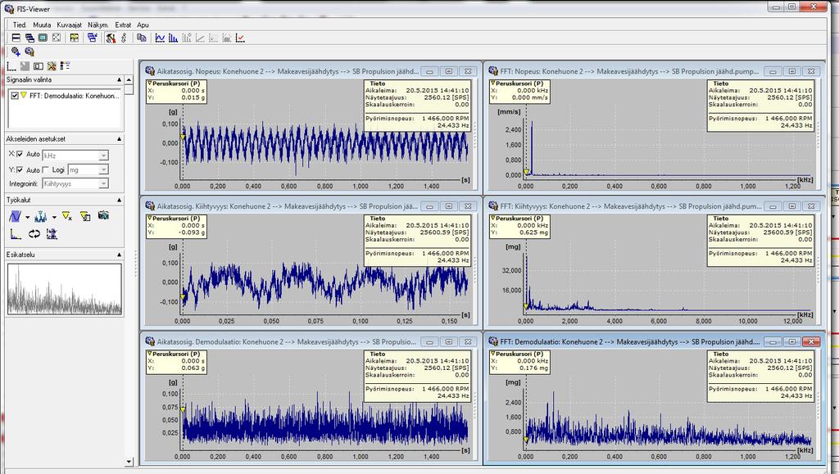Screen dimensions: 839x474
Task: Uncheck the FFT Demodulaatio signal checkbox
Action: 15,96
